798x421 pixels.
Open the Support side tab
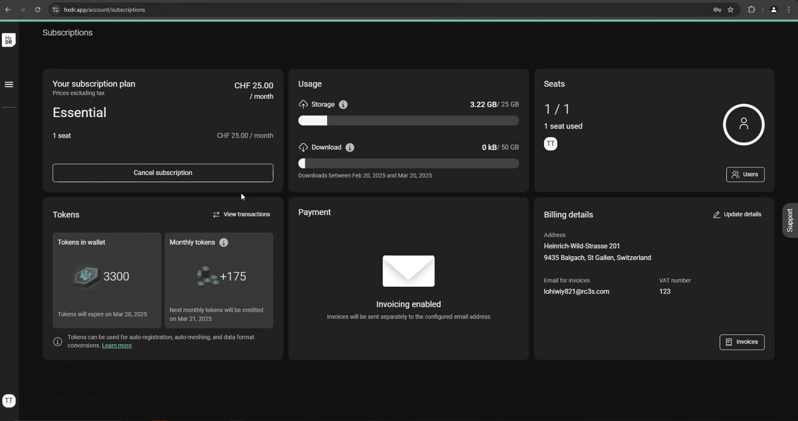(x=789, y=220)
